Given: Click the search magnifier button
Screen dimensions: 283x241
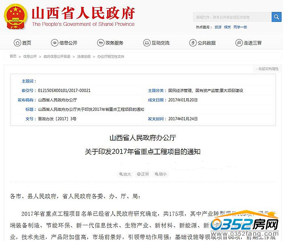Looking at the screenshot, I should pyautogui.click(x=277, y=17).
